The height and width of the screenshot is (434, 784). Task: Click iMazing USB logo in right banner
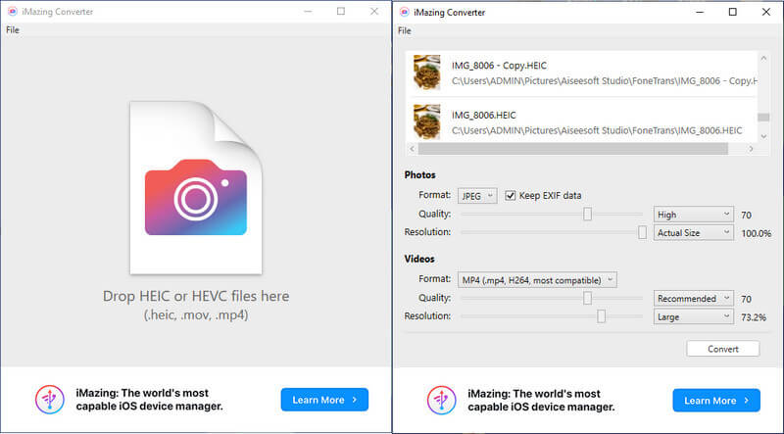point(442,401)
